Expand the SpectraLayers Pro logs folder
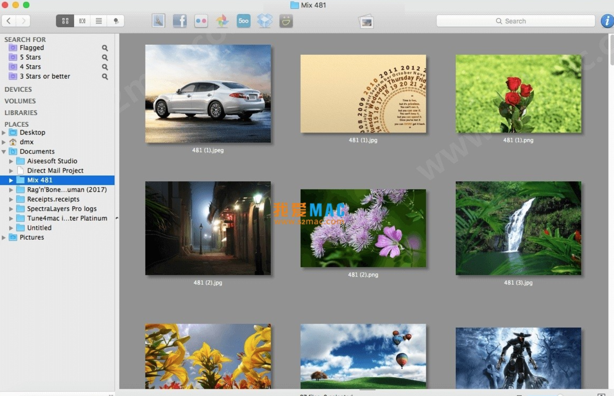This screenshot has height=396, width=614. 11,209
